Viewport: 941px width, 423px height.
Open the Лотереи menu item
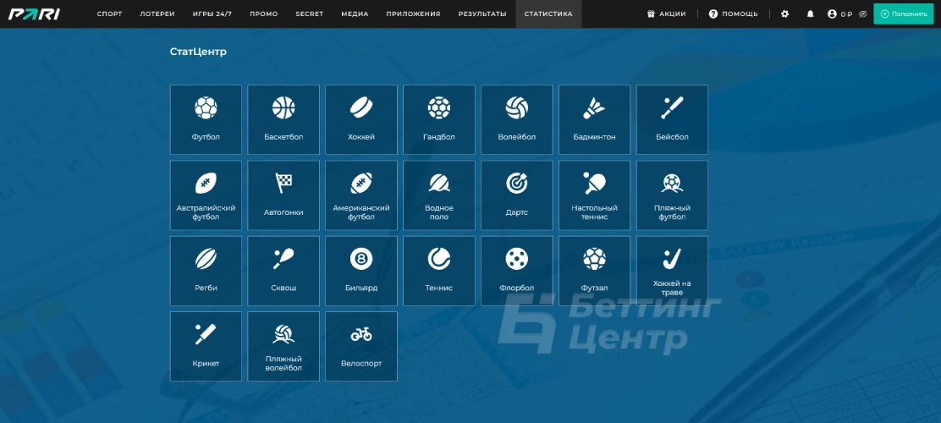[157, 14]
